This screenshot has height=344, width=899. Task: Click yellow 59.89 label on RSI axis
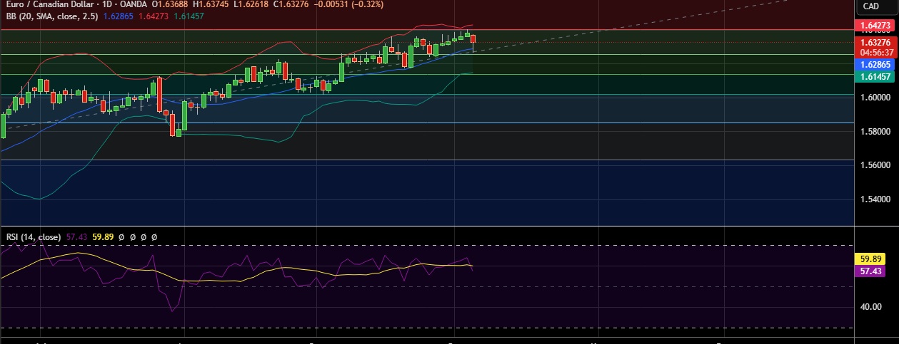(x=869, y=259)
